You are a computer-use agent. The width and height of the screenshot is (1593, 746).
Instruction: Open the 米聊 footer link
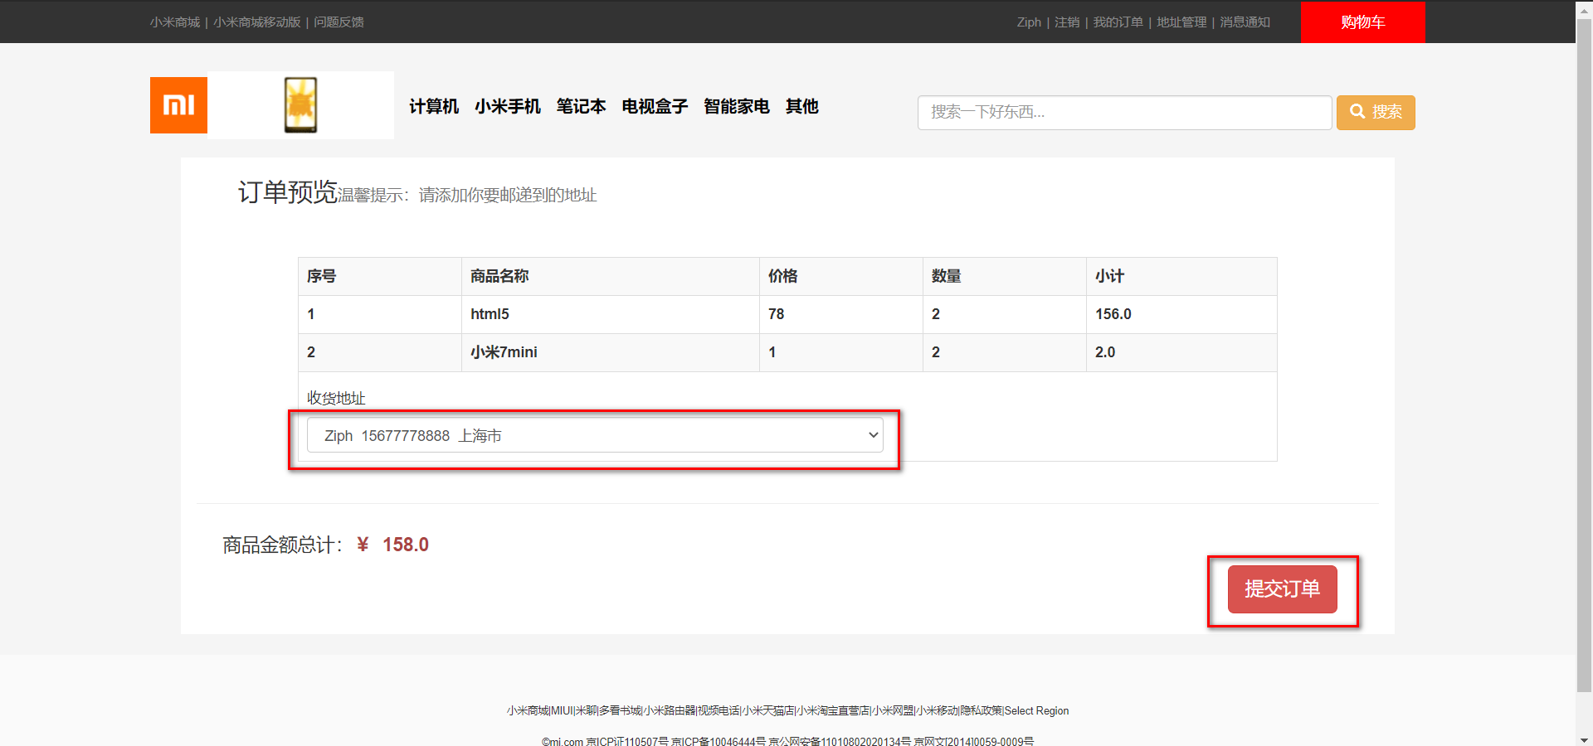point(586,711)
